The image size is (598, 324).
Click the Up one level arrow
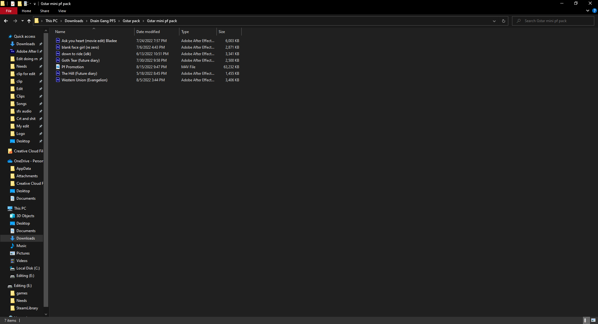(29, 21)
